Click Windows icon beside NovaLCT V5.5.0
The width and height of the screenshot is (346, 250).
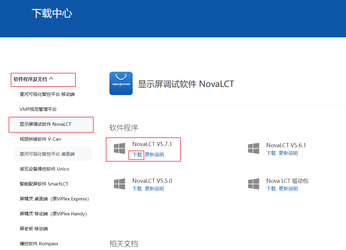pos(120,184)
